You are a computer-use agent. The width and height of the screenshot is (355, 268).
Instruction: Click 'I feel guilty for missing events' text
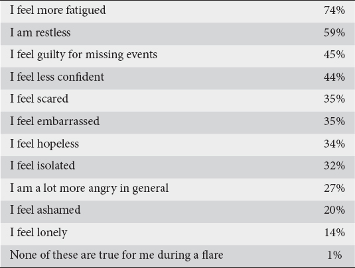pyautogui.click(x=84, y=55)
